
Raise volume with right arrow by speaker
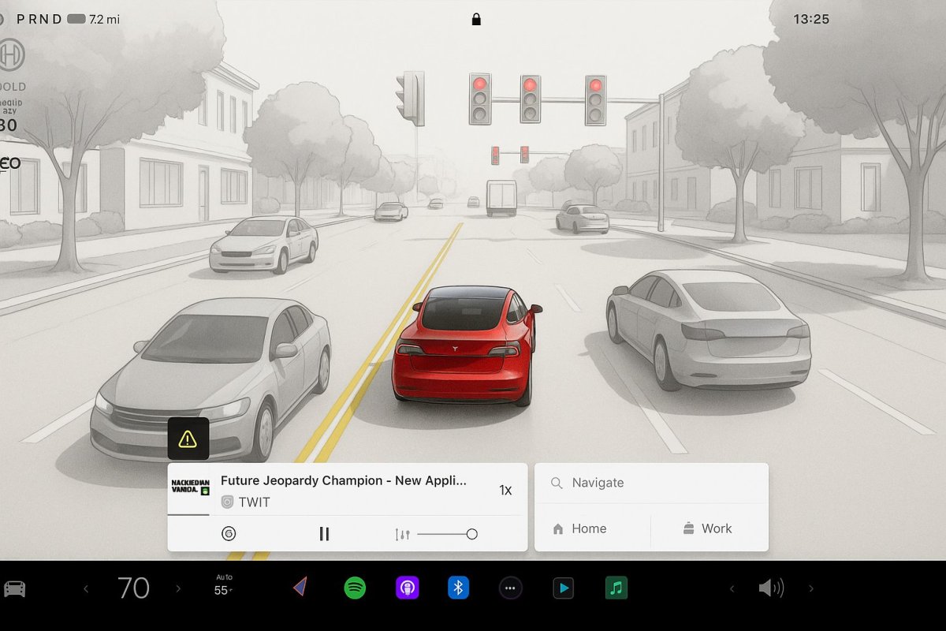(811, 588)
